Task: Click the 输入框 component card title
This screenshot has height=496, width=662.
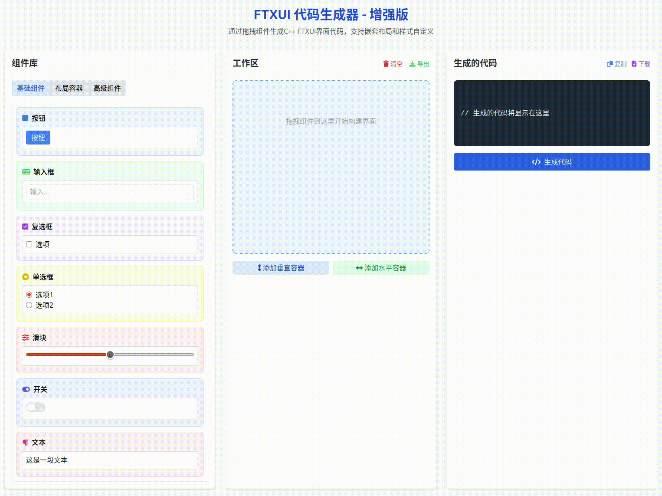Action: pos(44,172)
